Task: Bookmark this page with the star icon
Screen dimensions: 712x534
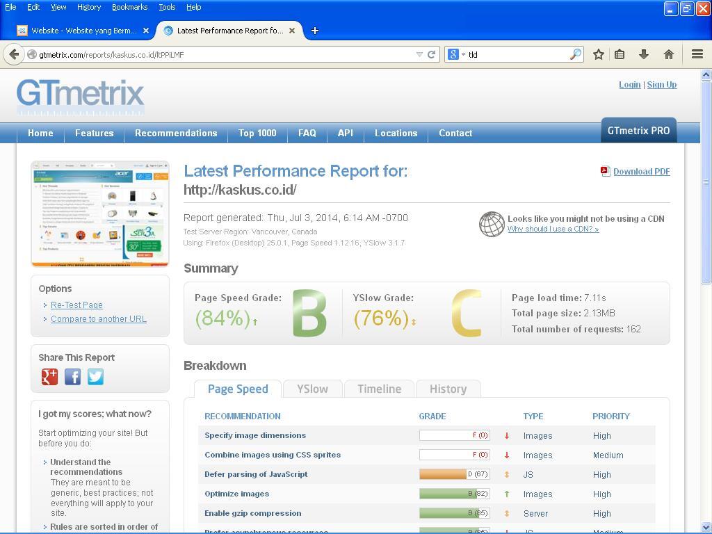Action: click(x=599, y=54)
